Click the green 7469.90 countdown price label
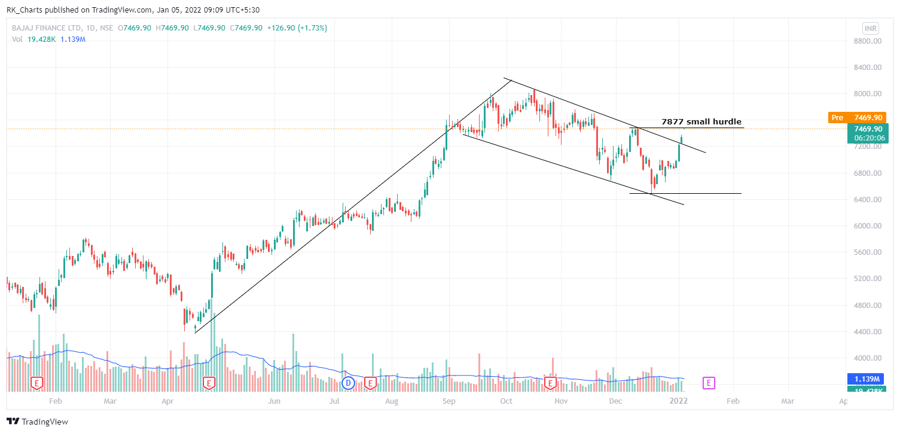 [867, 133]
